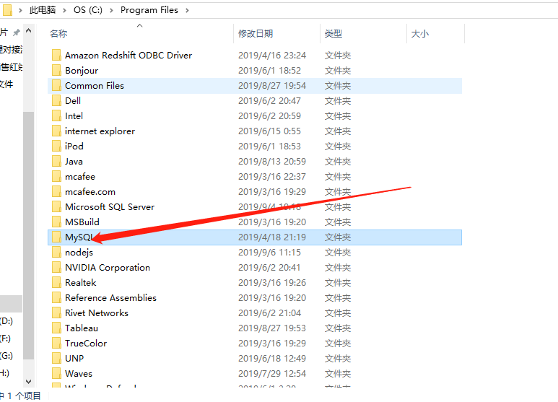Click the date 2019/8/13 20:59
Image resolution: width=558 pixels, height=402 pixels.
tap(272, 162)
